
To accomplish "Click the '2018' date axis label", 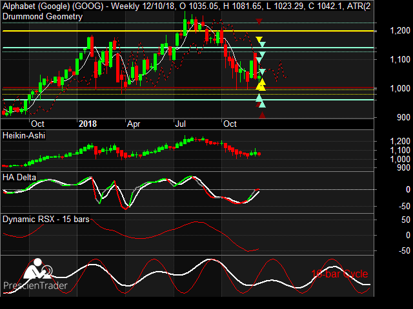I will (88, 124).
